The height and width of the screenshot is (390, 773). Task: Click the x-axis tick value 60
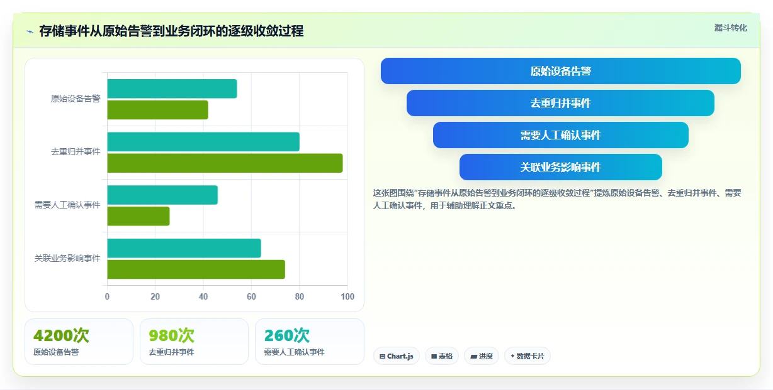[x=251, y=296]
